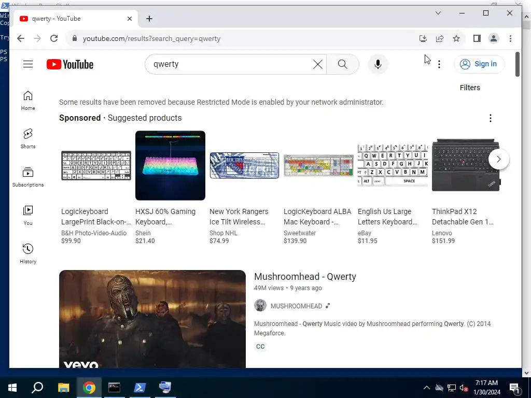Start voice search with the microphone
531x398 pixels.
pos(378,64)
